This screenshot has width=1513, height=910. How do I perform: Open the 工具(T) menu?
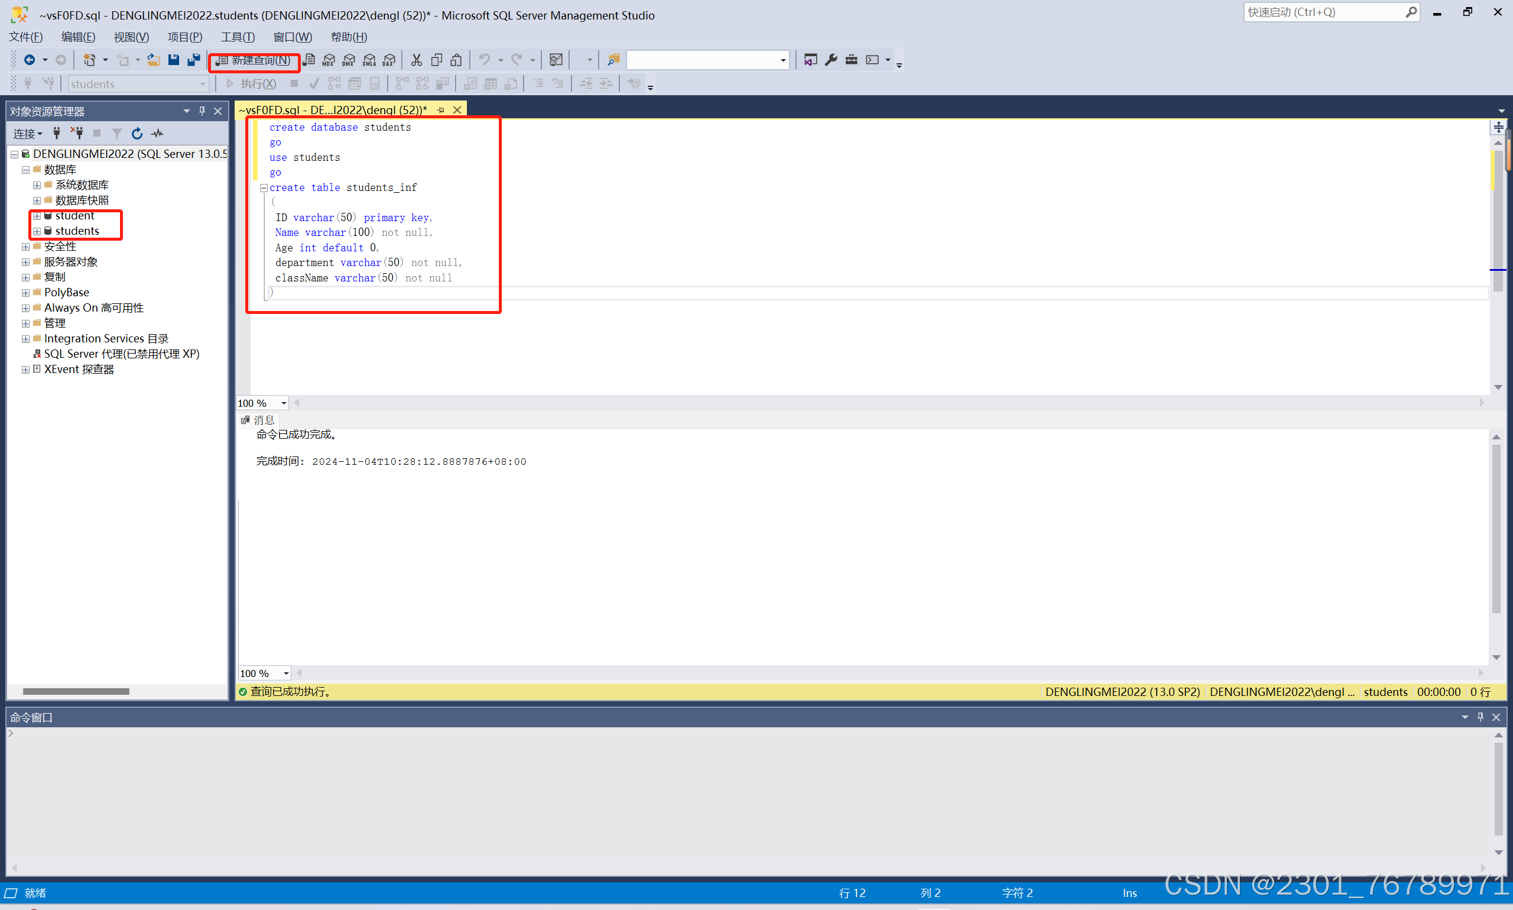(237, 37)
